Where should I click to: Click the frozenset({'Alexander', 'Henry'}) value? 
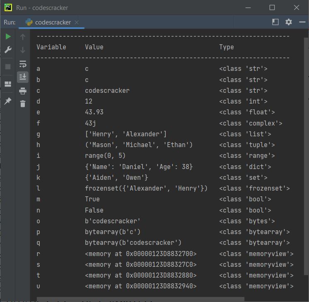(x=146, y=188)
